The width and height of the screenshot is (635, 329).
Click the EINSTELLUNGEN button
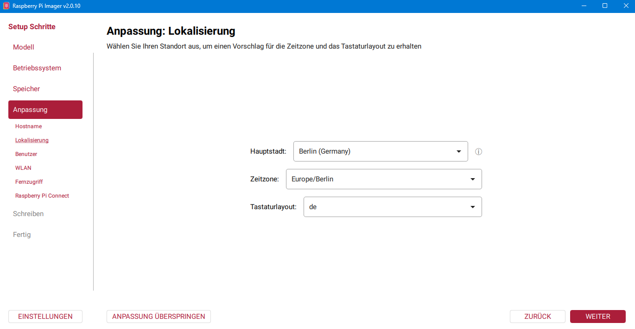45,317
